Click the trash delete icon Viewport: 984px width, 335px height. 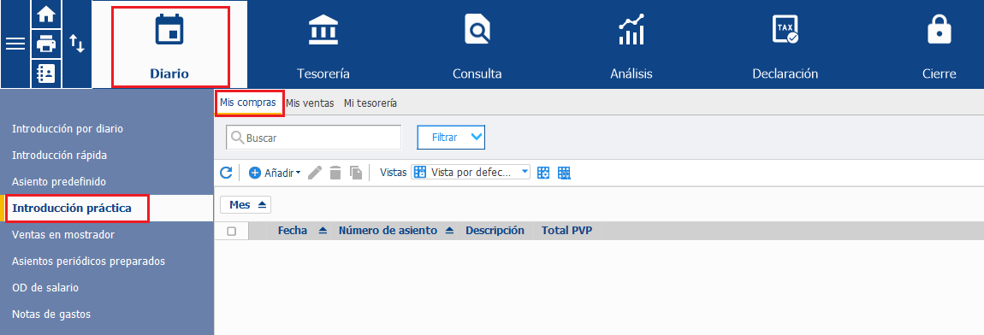point(335,173)
